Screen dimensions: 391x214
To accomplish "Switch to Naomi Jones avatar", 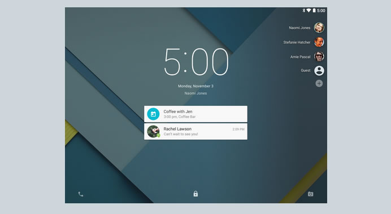I will coord(319,28).
